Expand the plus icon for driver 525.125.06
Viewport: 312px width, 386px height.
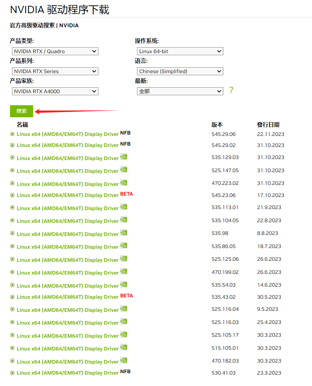pyautogui.click(x=12, y=259)
